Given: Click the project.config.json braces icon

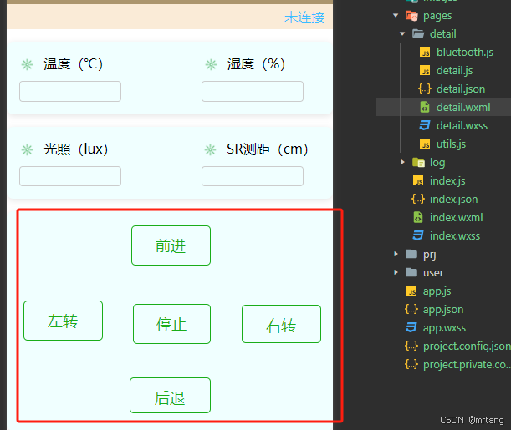Looking at the screenshot, I should click(x=411, y=346).
